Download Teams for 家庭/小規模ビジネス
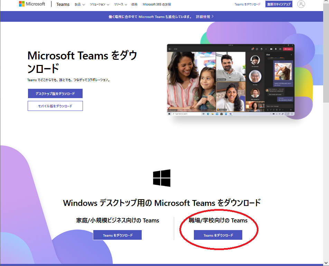 click(117, 235)
